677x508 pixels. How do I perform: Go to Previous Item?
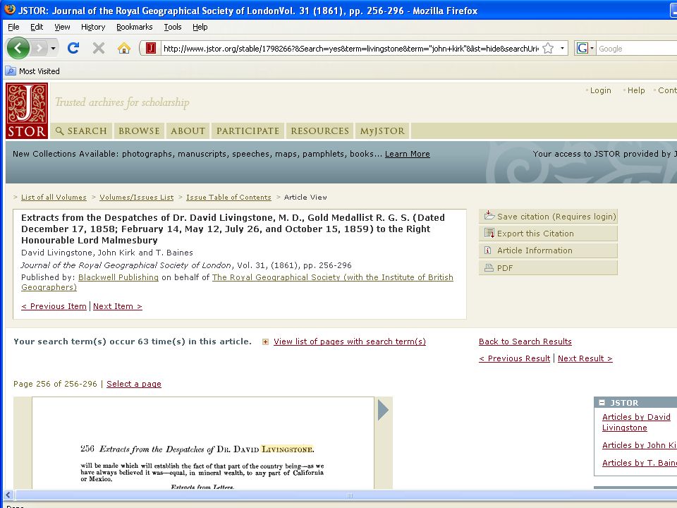54,306
